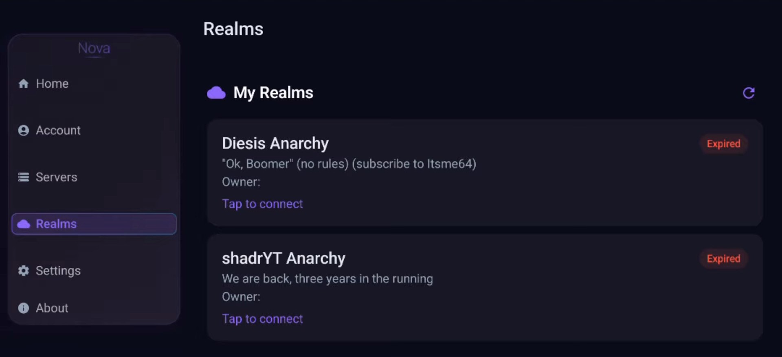Click the Realms cloud icon in sidebar
Screen dimensions: 782x357
click(x=24, y=224)
